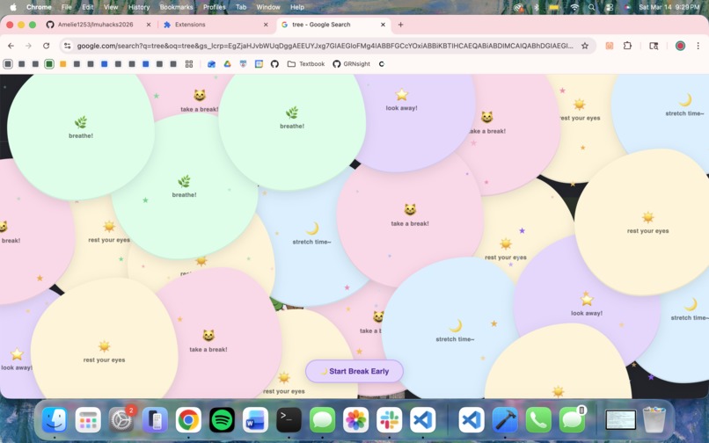
Task: Open the Tab menu in menu bar
Action: pos(241,7)
